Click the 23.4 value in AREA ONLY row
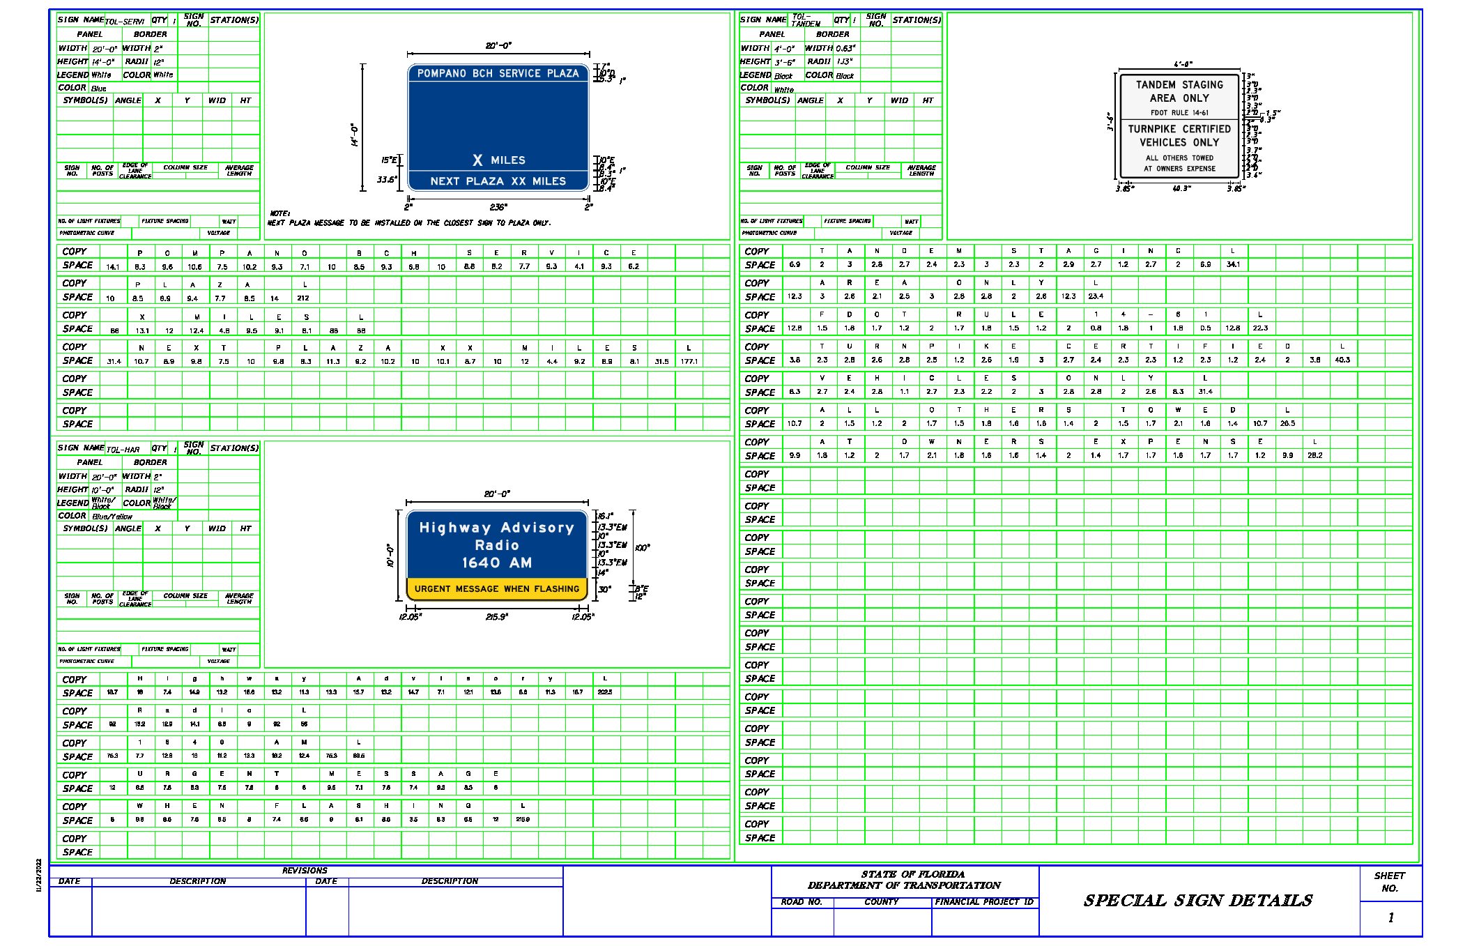 coord(1096,296)
